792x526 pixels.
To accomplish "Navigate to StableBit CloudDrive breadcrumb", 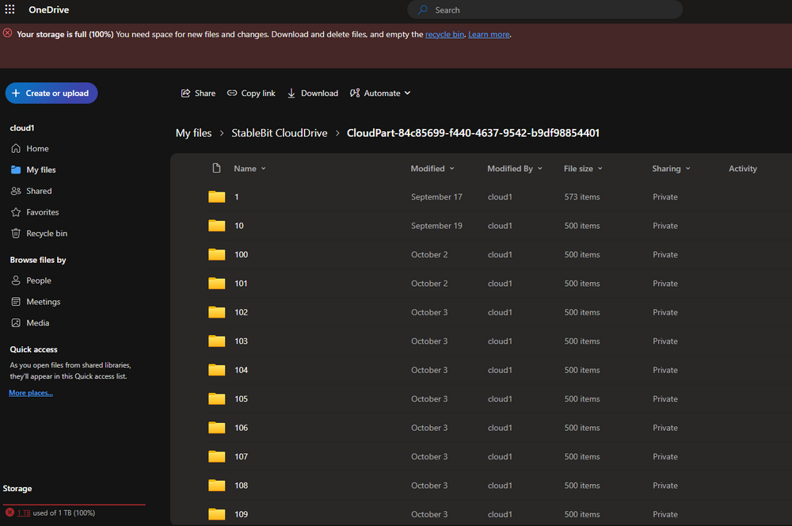I will tap(280, 132).
